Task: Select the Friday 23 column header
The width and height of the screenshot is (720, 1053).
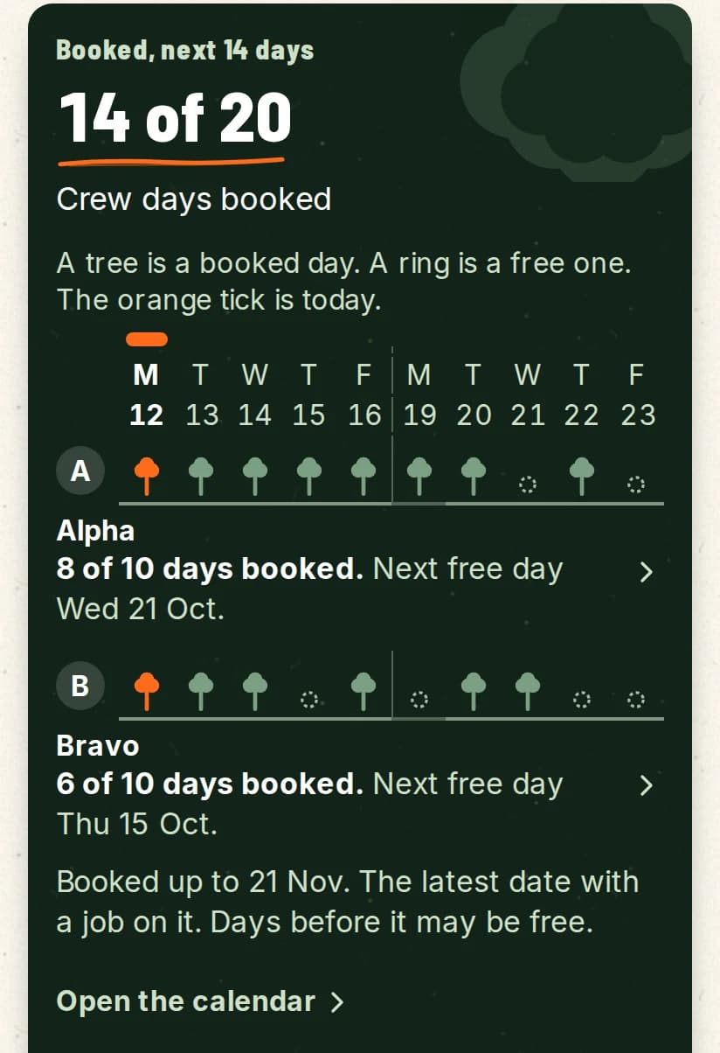Action: coord(638,394)
